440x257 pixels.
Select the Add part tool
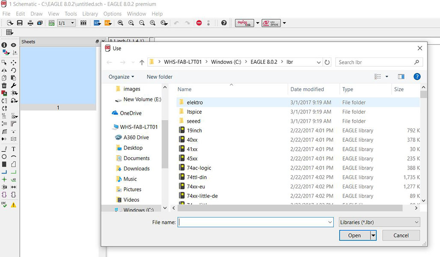click(4, 93)
